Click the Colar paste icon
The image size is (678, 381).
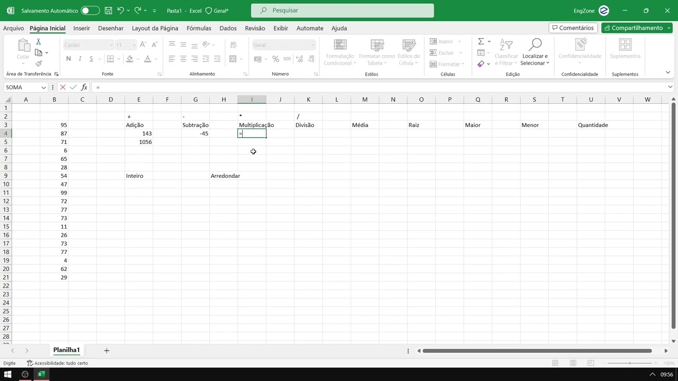click(23, 49)
